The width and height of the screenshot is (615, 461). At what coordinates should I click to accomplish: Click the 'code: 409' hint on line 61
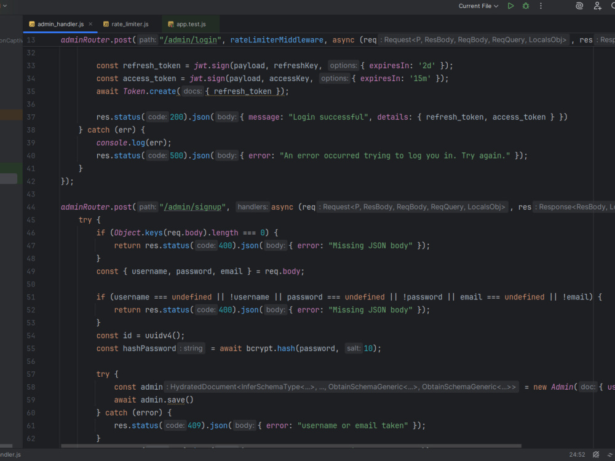pos(183,426)
